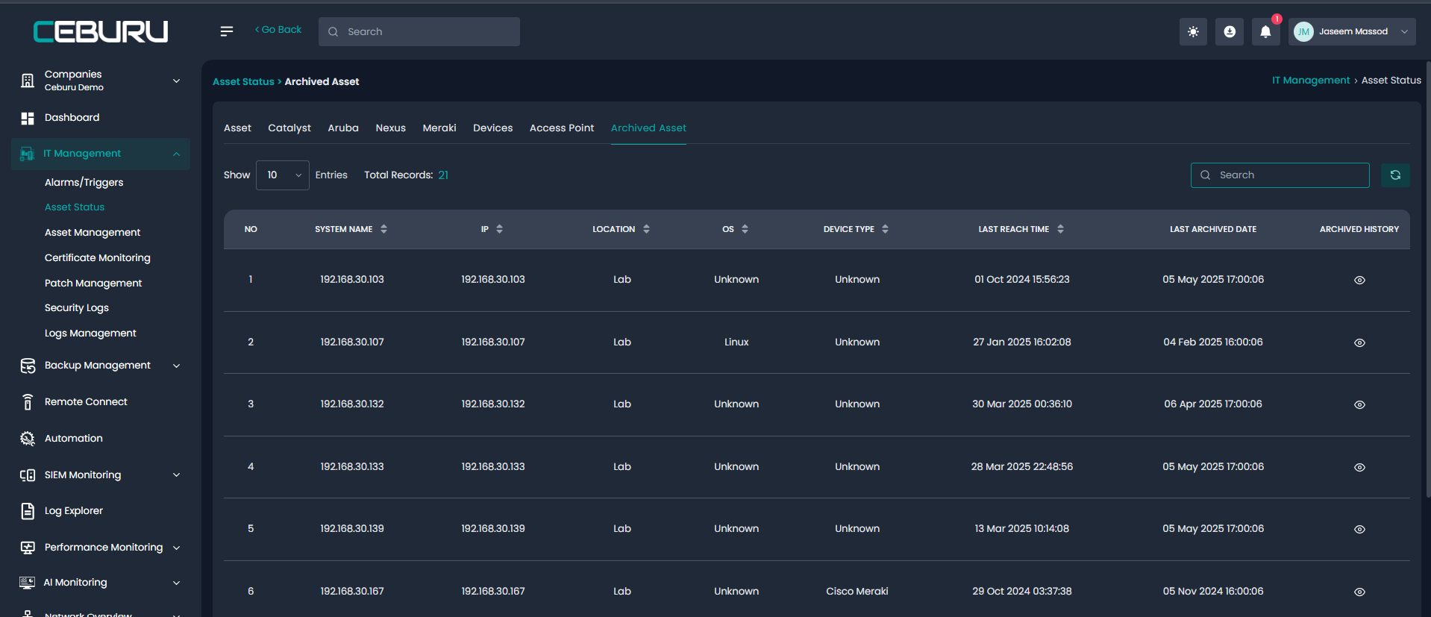The image size is (1431, 617).
Task: Click the IT Management sidebar icon
Action: click(27, 154)
